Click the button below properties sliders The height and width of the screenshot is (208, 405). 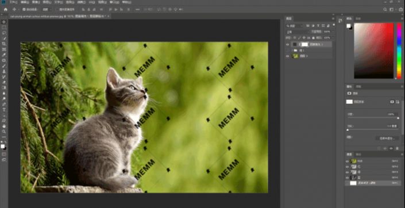(387, 138)
